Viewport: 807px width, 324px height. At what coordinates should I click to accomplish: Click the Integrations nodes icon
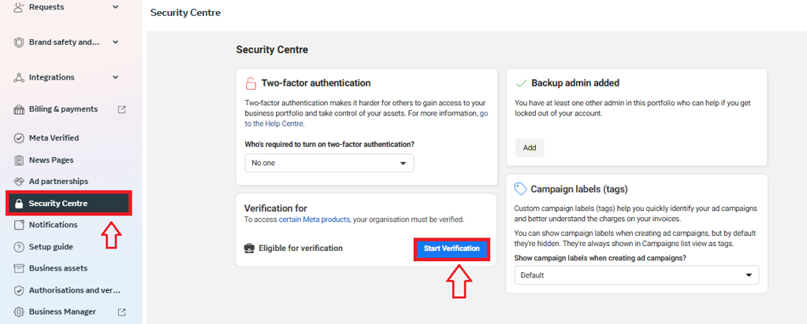click(19, 78)
